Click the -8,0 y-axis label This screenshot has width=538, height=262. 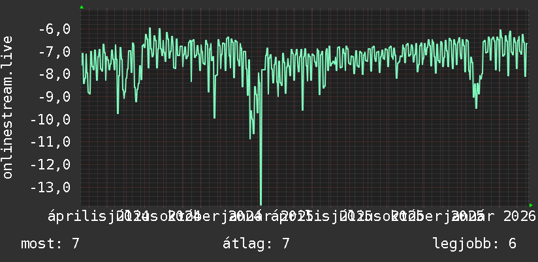(x=54, y=74)
